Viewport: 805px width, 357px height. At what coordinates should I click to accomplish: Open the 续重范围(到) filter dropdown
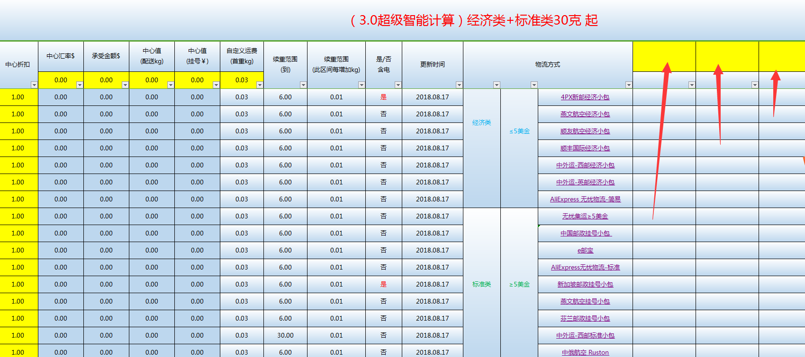(303, 85)
